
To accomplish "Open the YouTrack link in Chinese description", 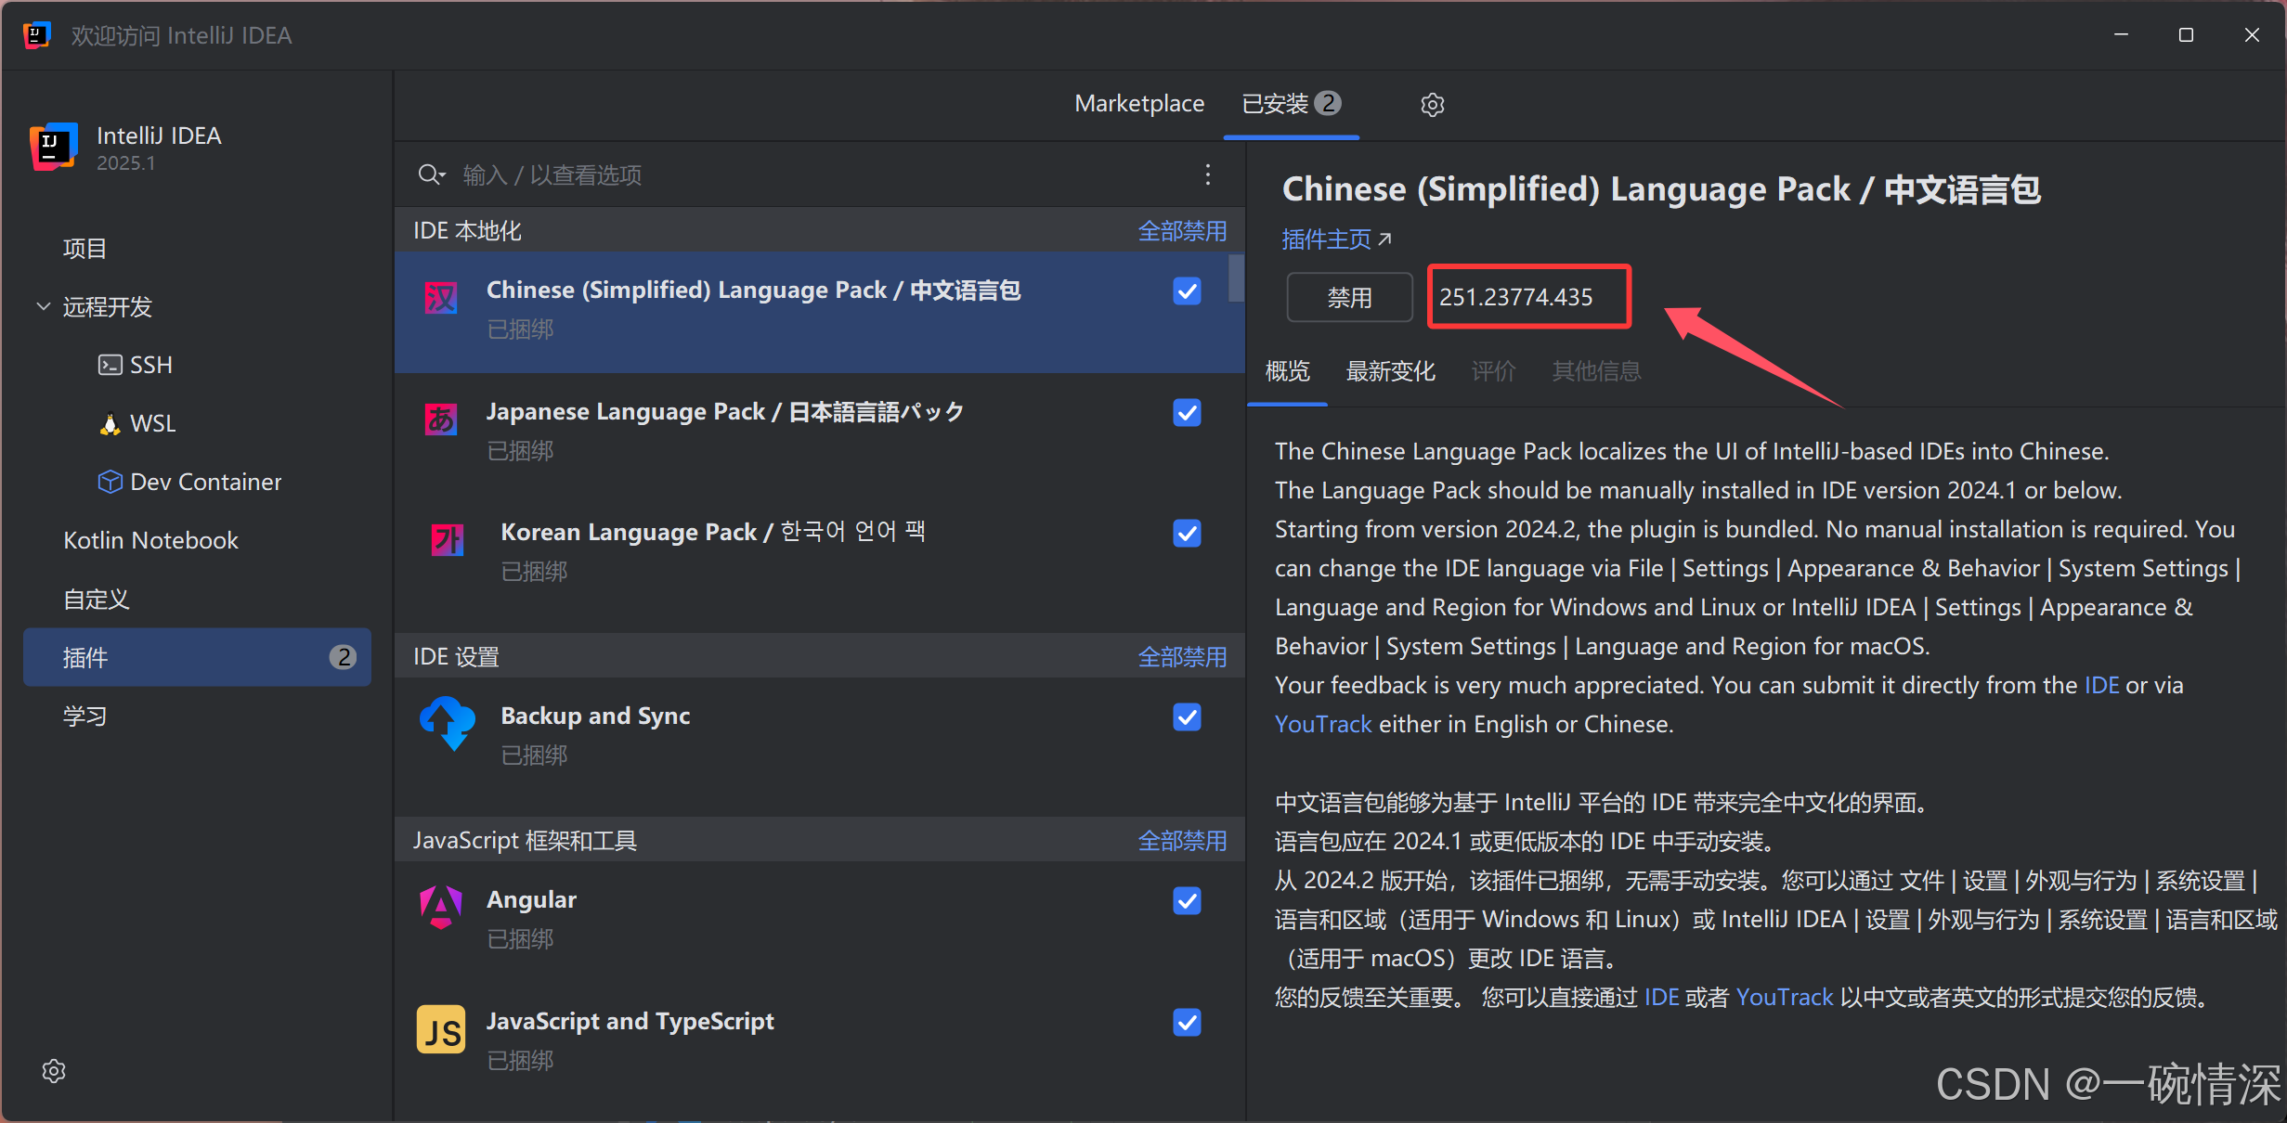I will click(x=1784, y=997).
